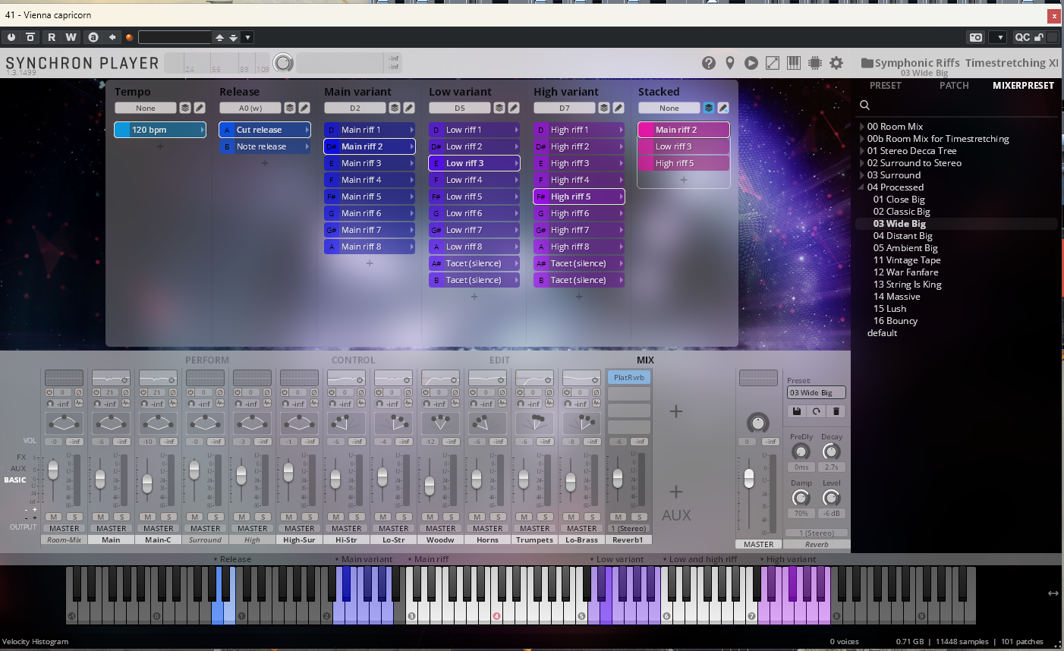
Task: Click the plugin power bypass icon
Action: click(x=11, y=37)
